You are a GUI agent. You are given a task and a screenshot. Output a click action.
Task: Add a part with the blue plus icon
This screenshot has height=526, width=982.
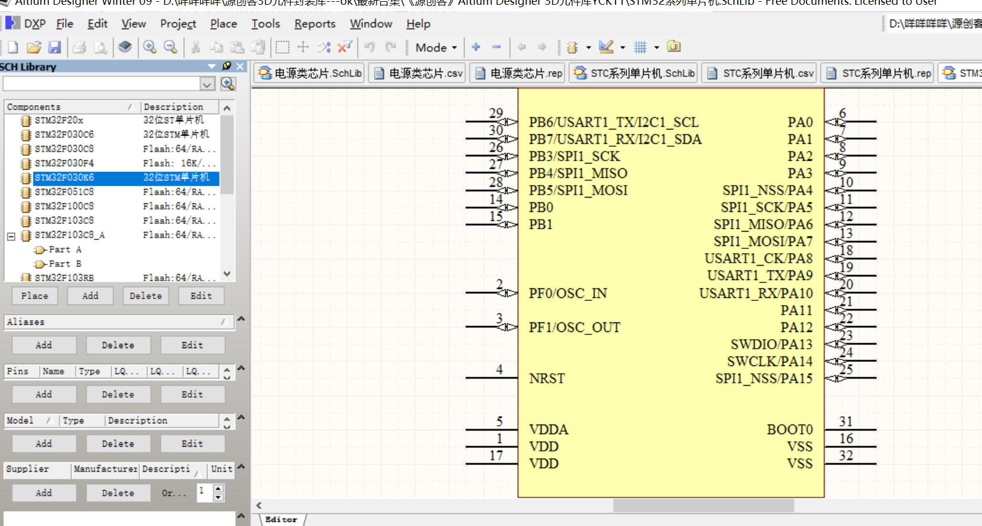click(476, 47)
